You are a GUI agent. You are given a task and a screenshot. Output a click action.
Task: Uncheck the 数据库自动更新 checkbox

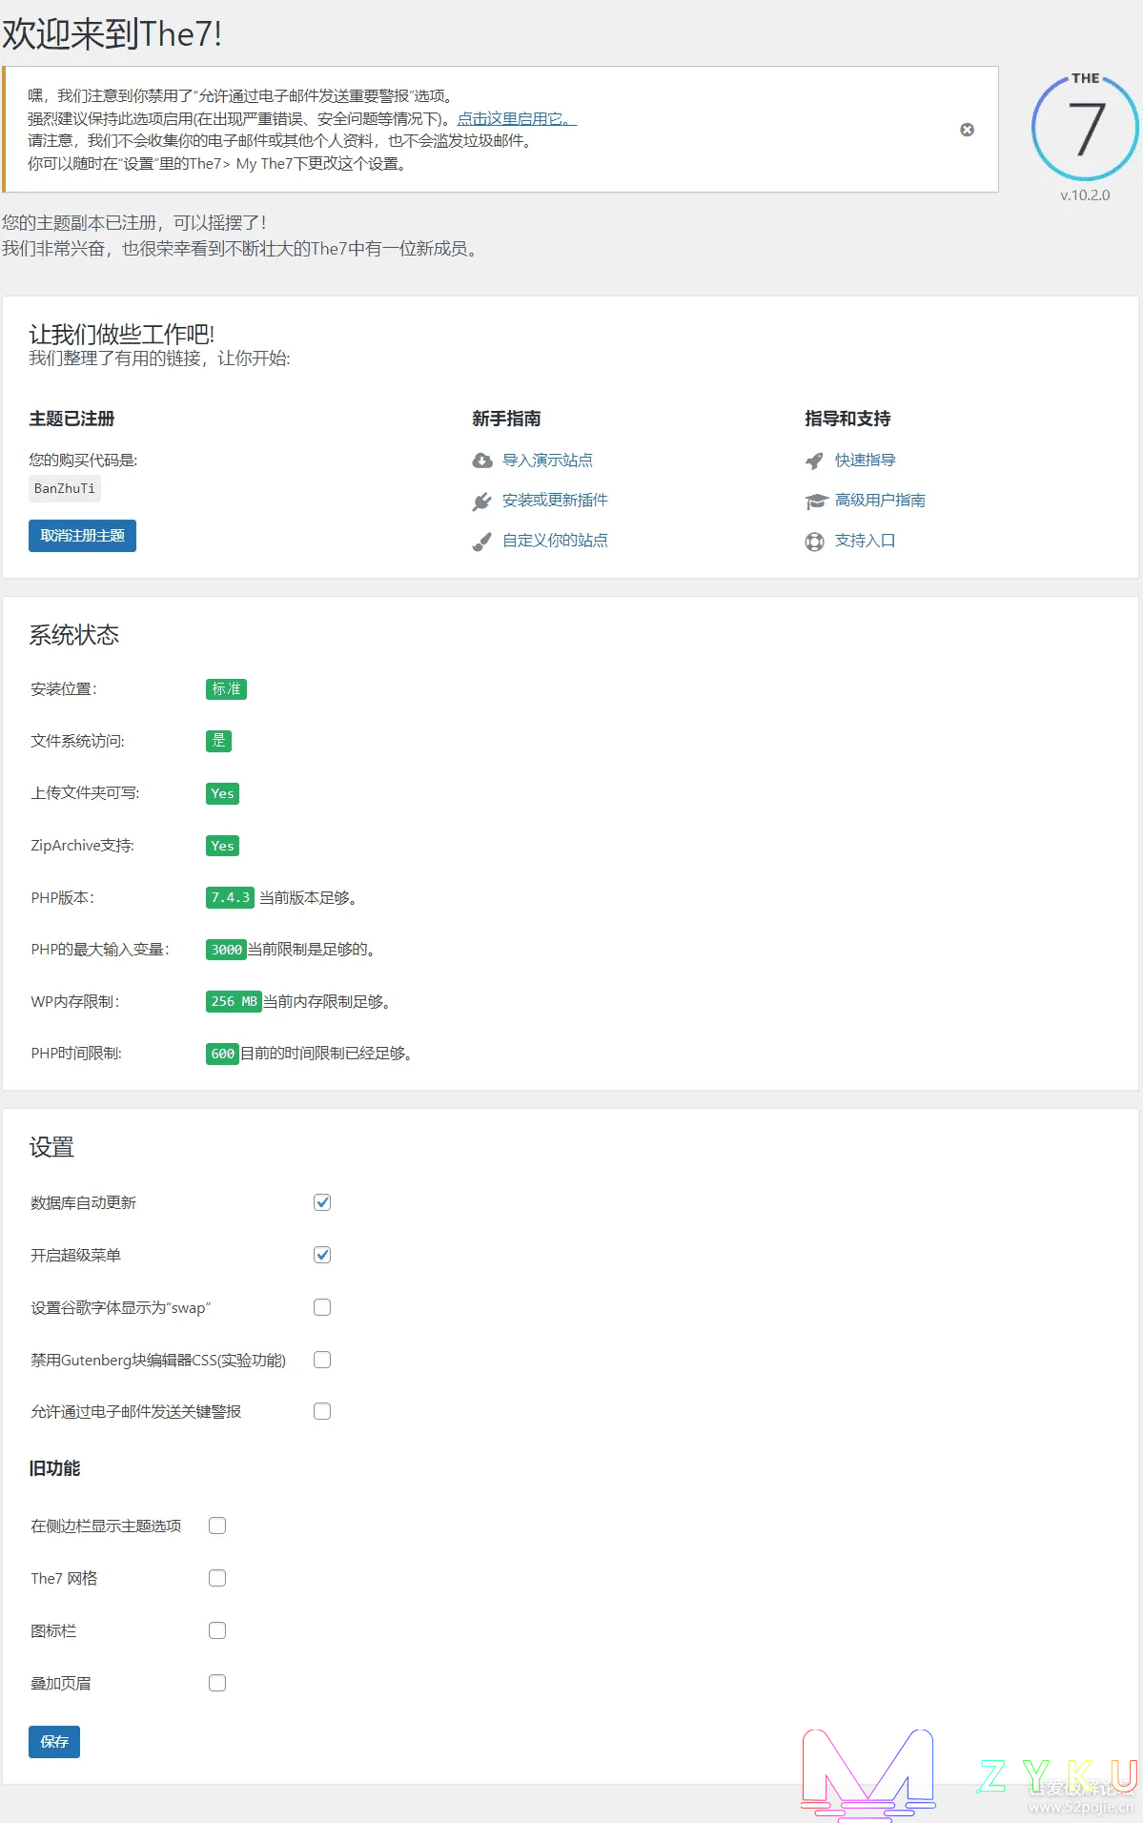coord(322,1202)
